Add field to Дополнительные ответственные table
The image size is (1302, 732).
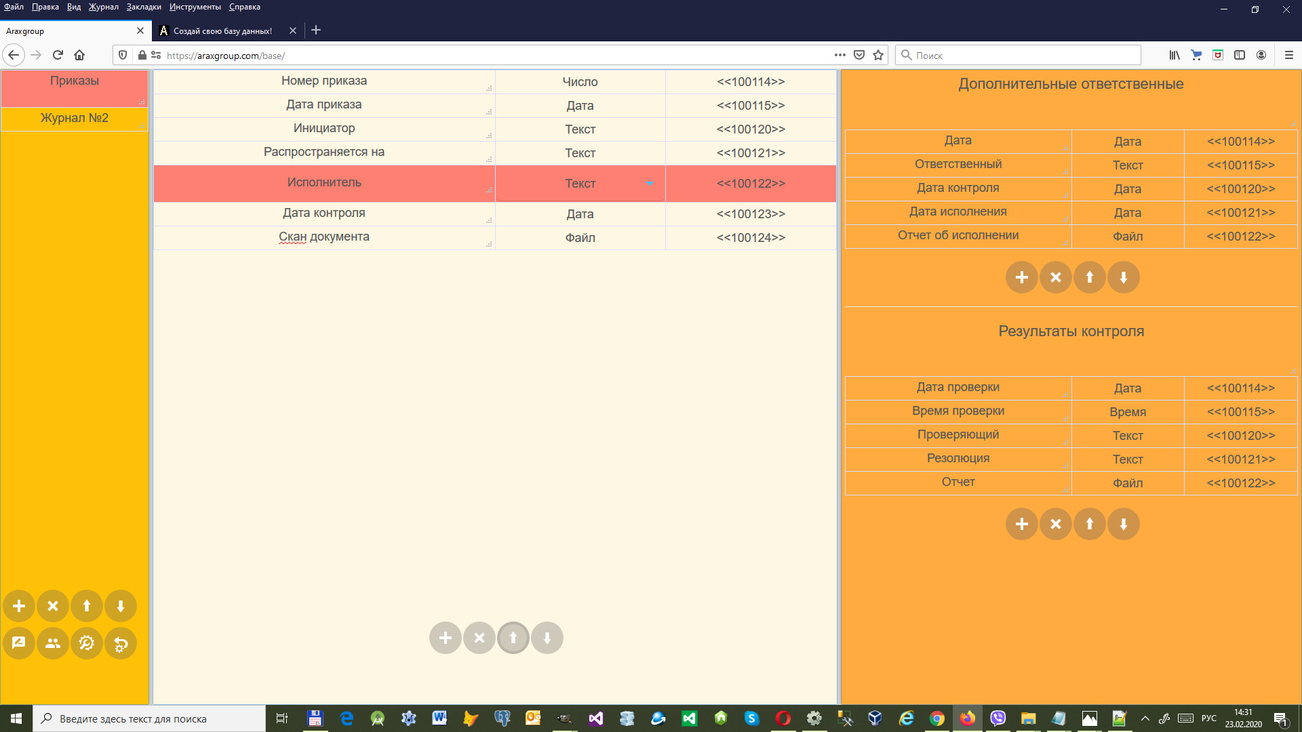click(x=1022, y=277)
